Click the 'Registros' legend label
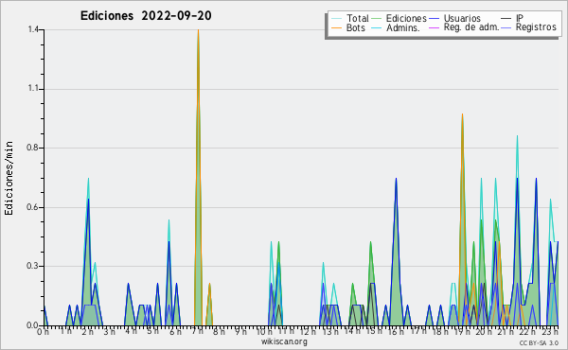The width and height of the screenshot is (568, 350). tap(536, 27)
